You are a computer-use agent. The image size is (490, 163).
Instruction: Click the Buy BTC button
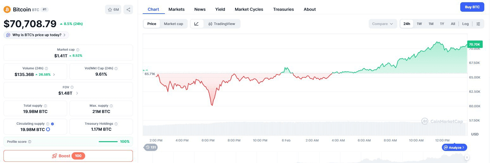click(472, 7)
